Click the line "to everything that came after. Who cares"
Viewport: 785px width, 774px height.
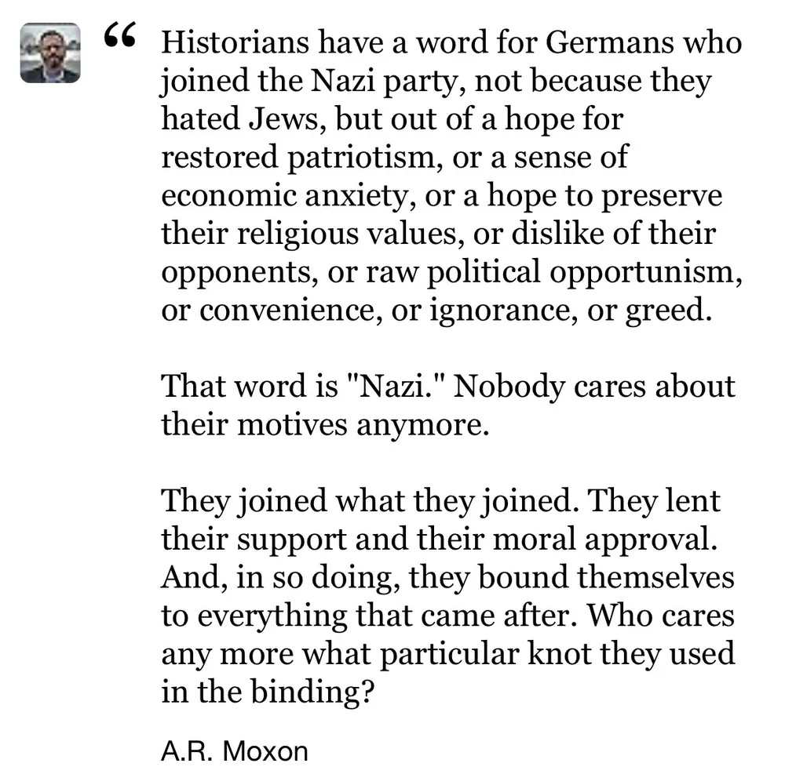pos(448,616)
